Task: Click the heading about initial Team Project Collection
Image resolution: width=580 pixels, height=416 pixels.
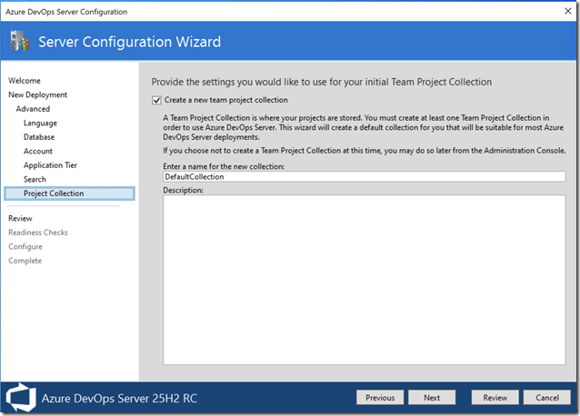Action: tap(322, 82)
